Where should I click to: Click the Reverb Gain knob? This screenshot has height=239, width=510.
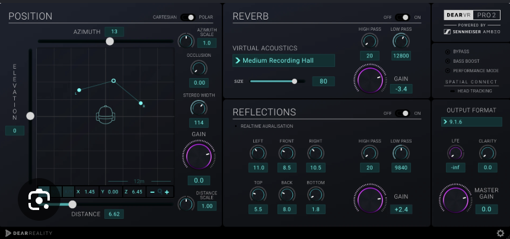click(370, 79)
